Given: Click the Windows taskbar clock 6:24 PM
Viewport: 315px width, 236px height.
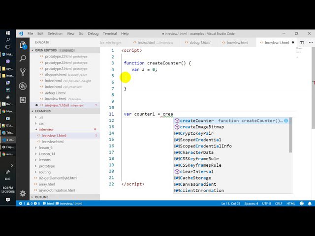Looking at the screenshot, I should 8,190.
